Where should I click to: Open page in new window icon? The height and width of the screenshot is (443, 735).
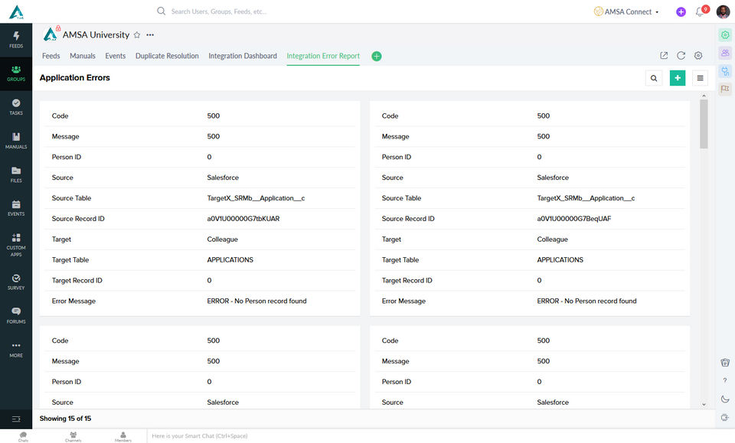tap(664, 56)
